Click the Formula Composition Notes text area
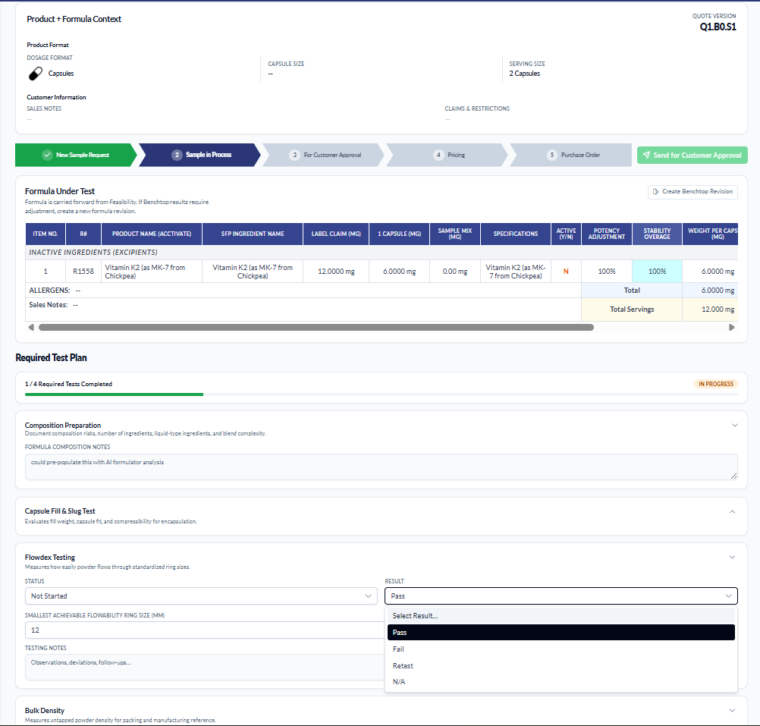The width and height of the screenshot is (760, 726). pos(382,467)
